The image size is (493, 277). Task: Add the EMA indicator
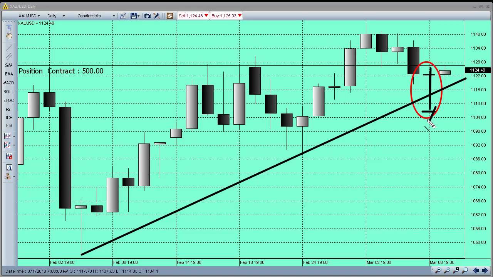tap(9, 74)
